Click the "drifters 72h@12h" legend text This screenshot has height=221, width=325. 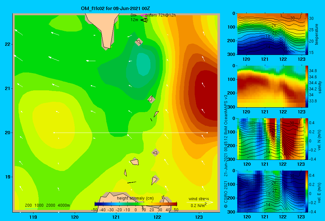[x=160, y=15]
